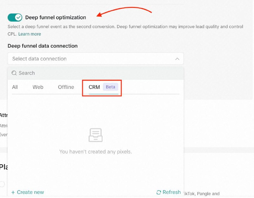Viewport: 254px width, 198px height.
Task: Click the Create new link
Action: click(x=28, y=192)
